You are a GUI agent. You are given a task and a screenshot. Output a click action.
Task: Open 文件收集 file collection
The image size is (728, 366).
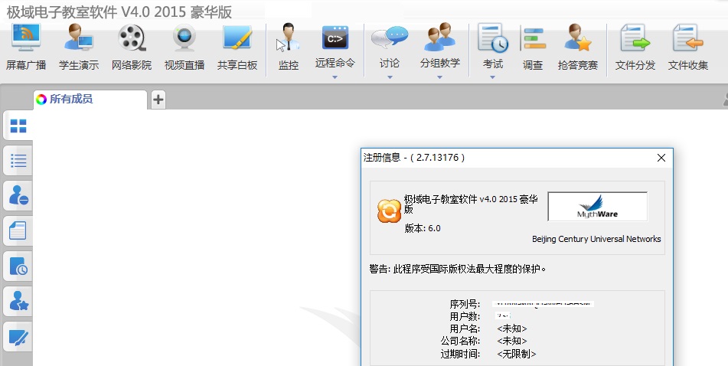pos(687,47)
